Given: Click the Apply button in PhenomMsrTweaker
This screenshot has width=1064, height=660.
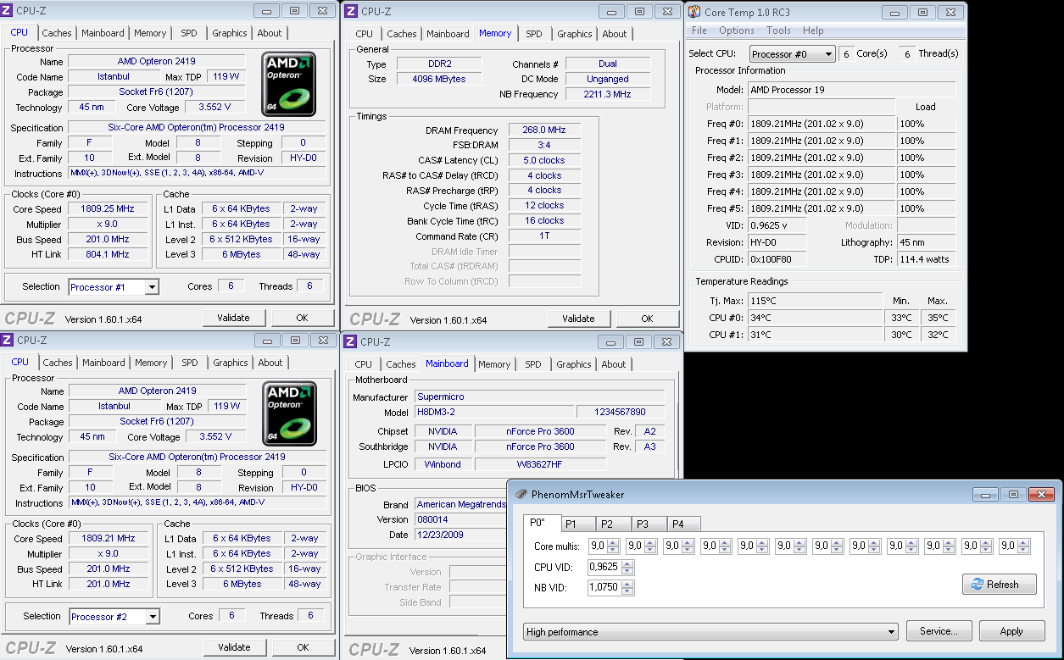Looking at the screenshot, I should pos(1011,631).
